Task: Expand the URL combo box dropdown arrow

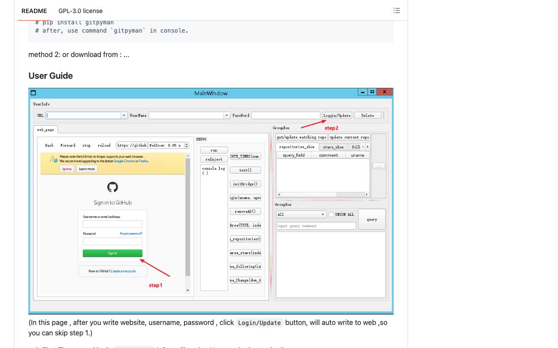Action: (x=124, y=115)
